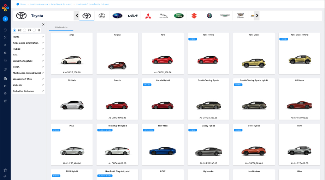Expand the Aktuellen Aktionen section
The height and width of the screenshot is (180, 325).
[x=28, y=91]
